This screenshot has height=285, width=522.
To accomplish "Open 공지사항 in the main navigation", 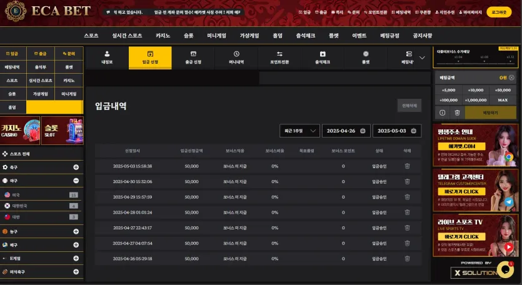I will [423, 36].
